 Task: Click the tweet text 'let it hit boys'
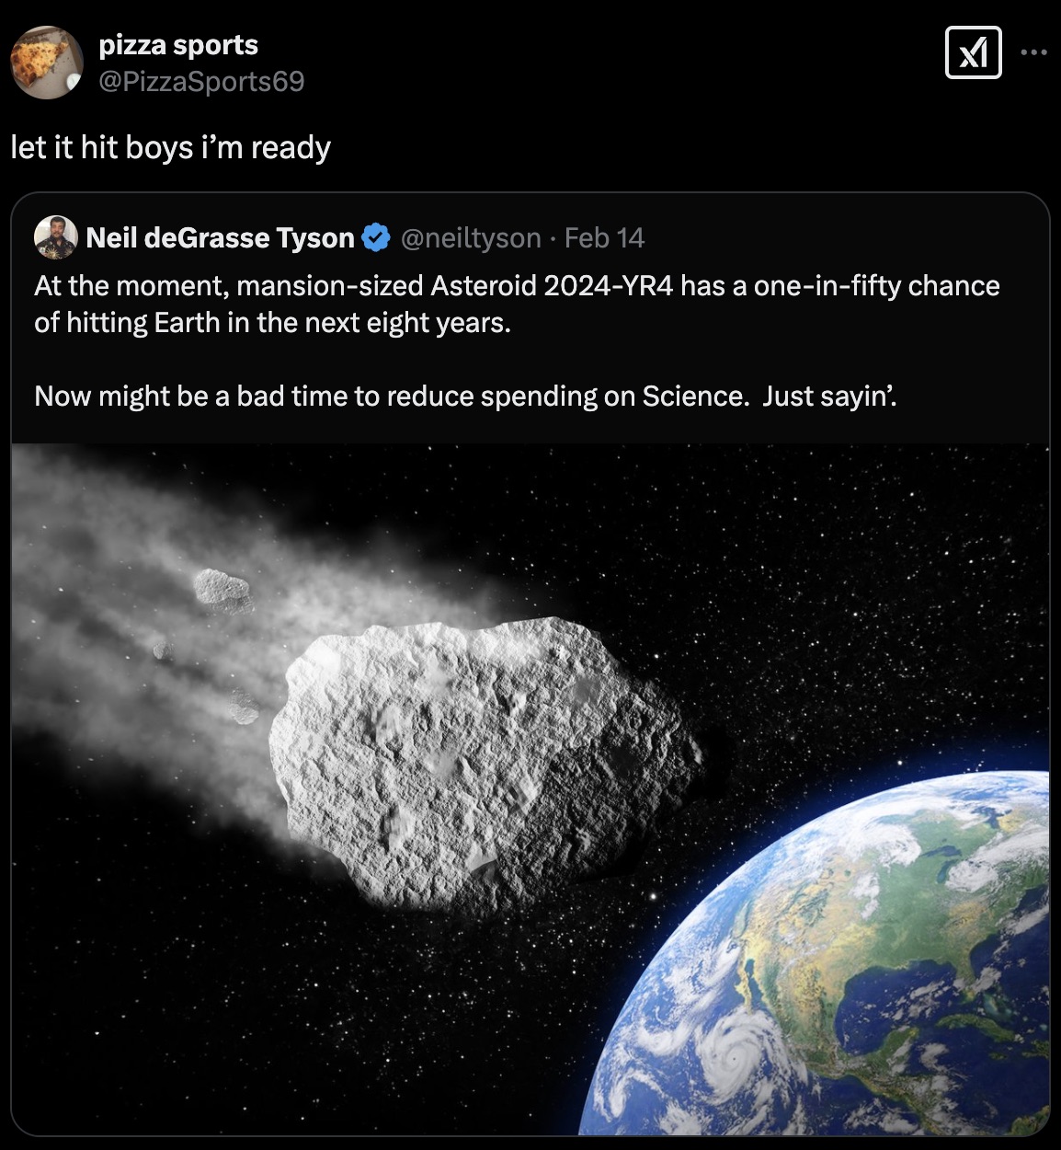[x=168, y=147]
